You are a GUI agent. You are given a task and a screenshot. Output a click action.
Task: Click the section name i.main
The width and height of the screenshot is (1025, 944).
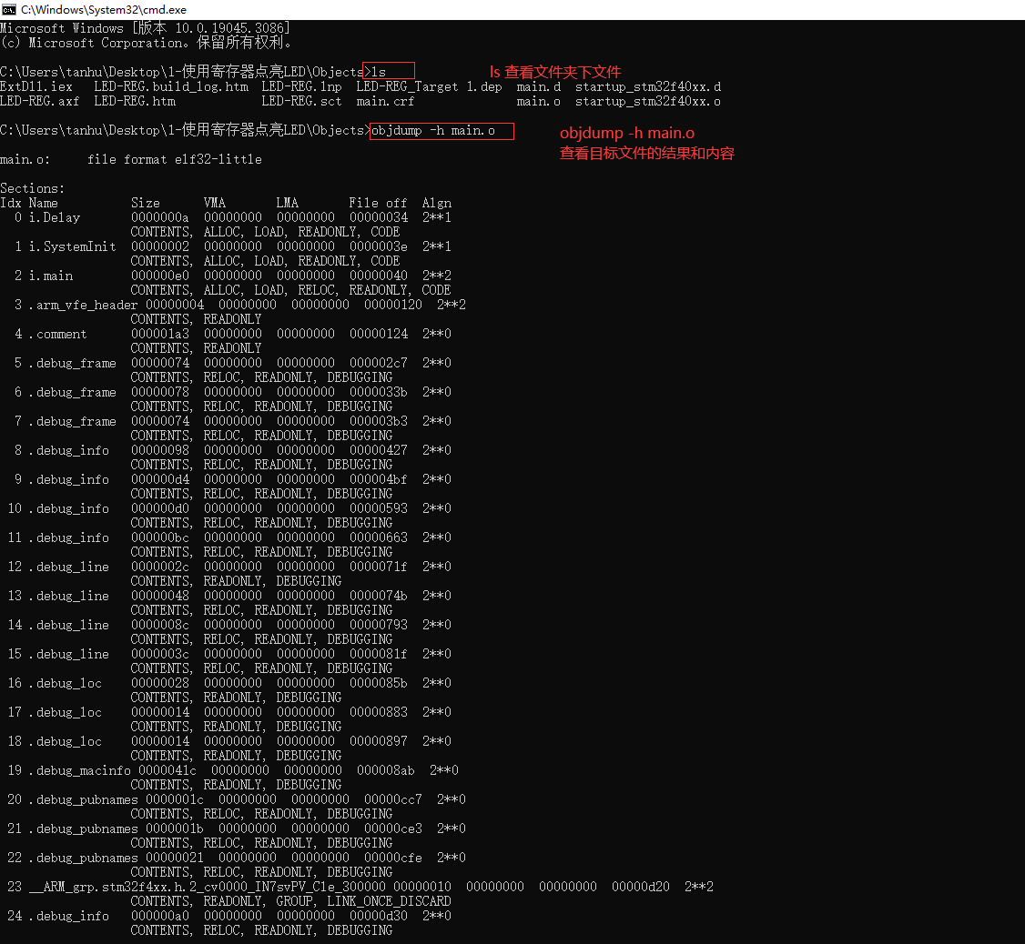click(x=51, y=276)
